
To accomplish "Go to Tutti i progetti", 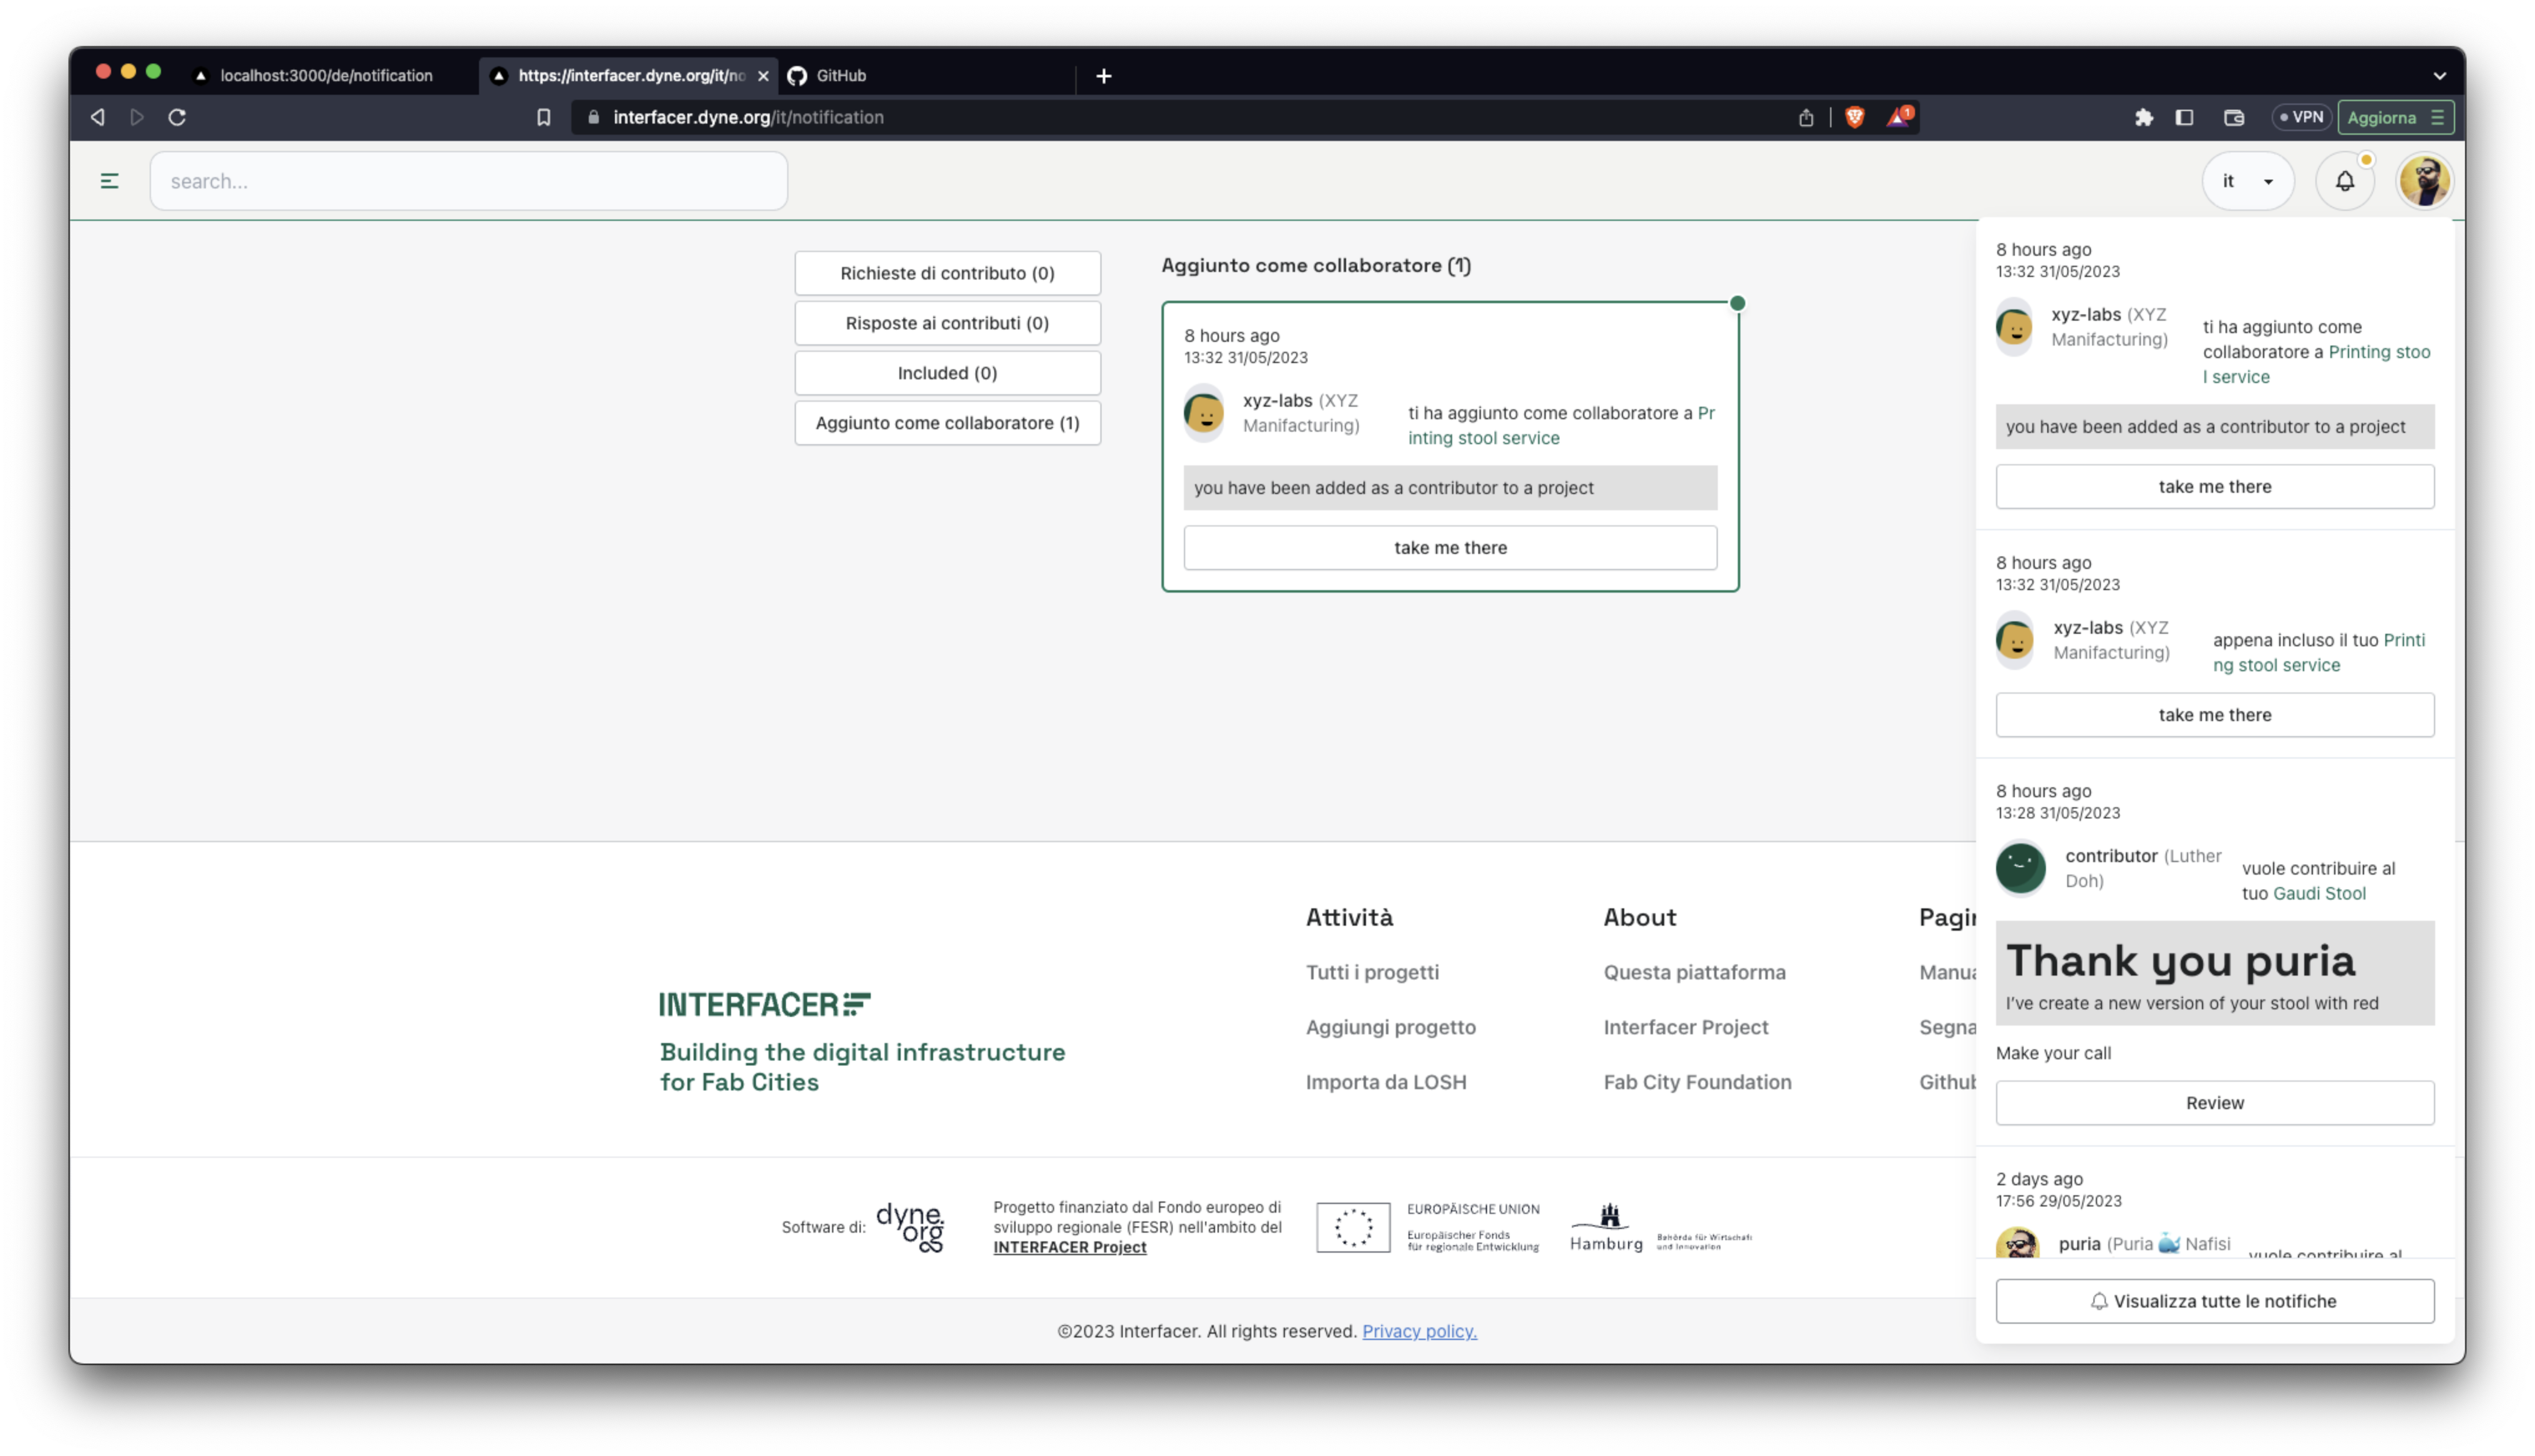I will point(1372,972).
